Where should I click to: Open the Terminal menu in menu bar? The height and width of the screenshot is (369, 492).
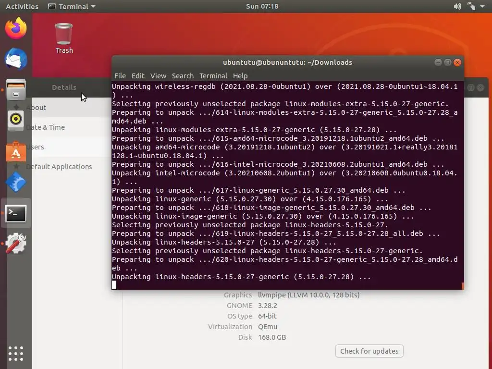pos(213,76)
